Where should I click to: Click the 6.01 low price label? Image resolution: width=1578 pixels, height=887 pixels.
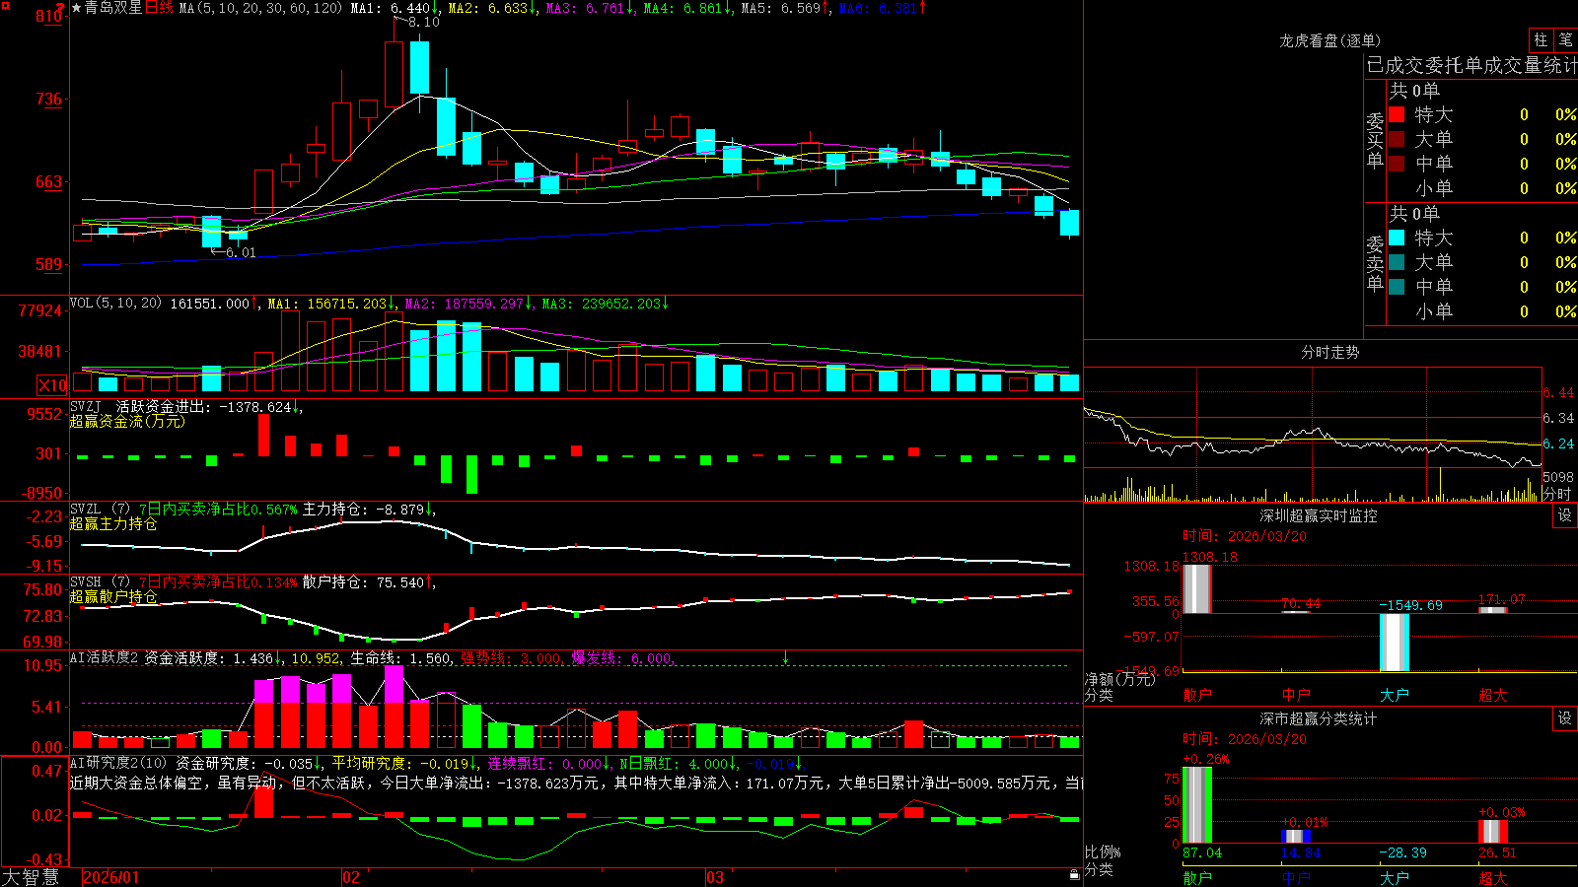pos(241,252)
